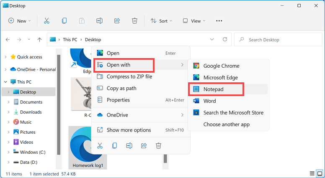Click the Up arrow navigation button
Screen dimensions: 325x178
click(39, 40)
